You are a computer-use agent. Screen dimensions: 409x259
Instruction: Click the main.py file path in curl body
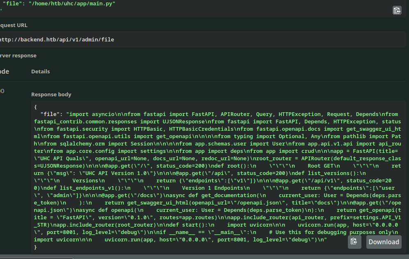click(x=75, y=4)
